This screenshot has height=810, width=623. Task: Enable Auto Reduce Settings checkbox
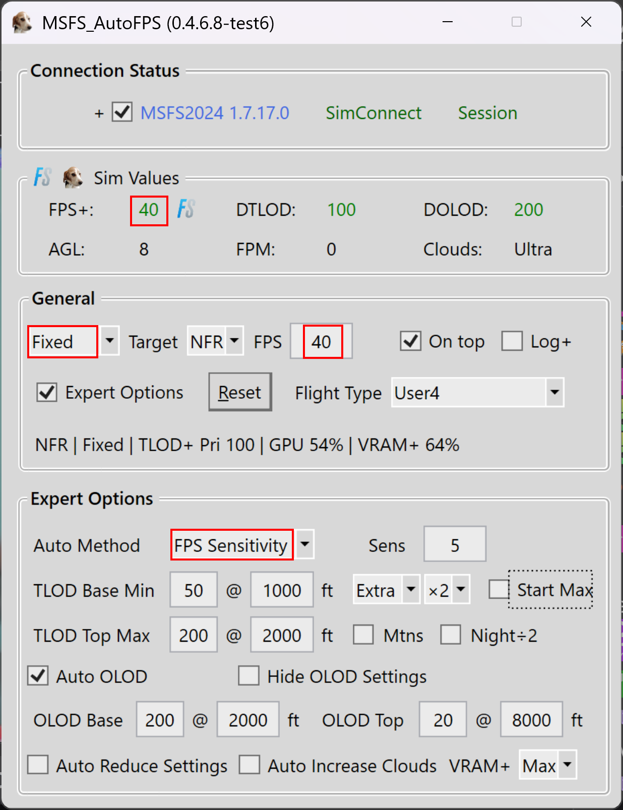pos(38,765)
